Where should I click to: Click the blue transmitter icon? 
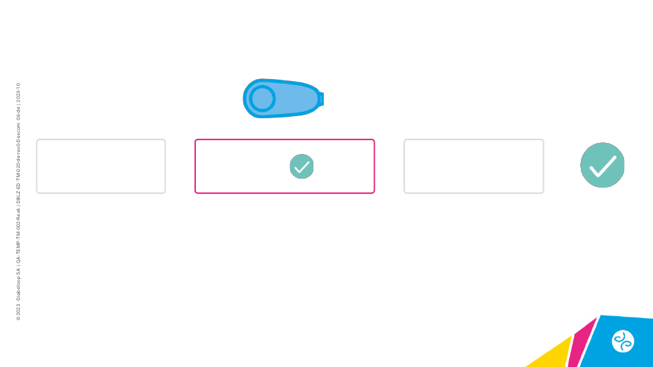click(283, 98)
